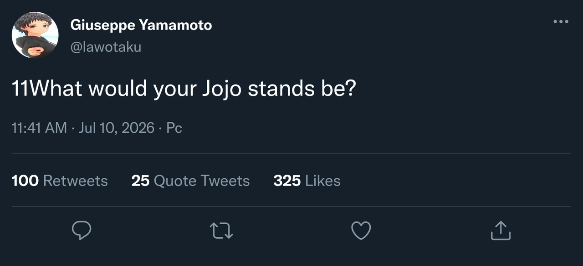Click the anime character profile picture

click(x=35, y=35)
